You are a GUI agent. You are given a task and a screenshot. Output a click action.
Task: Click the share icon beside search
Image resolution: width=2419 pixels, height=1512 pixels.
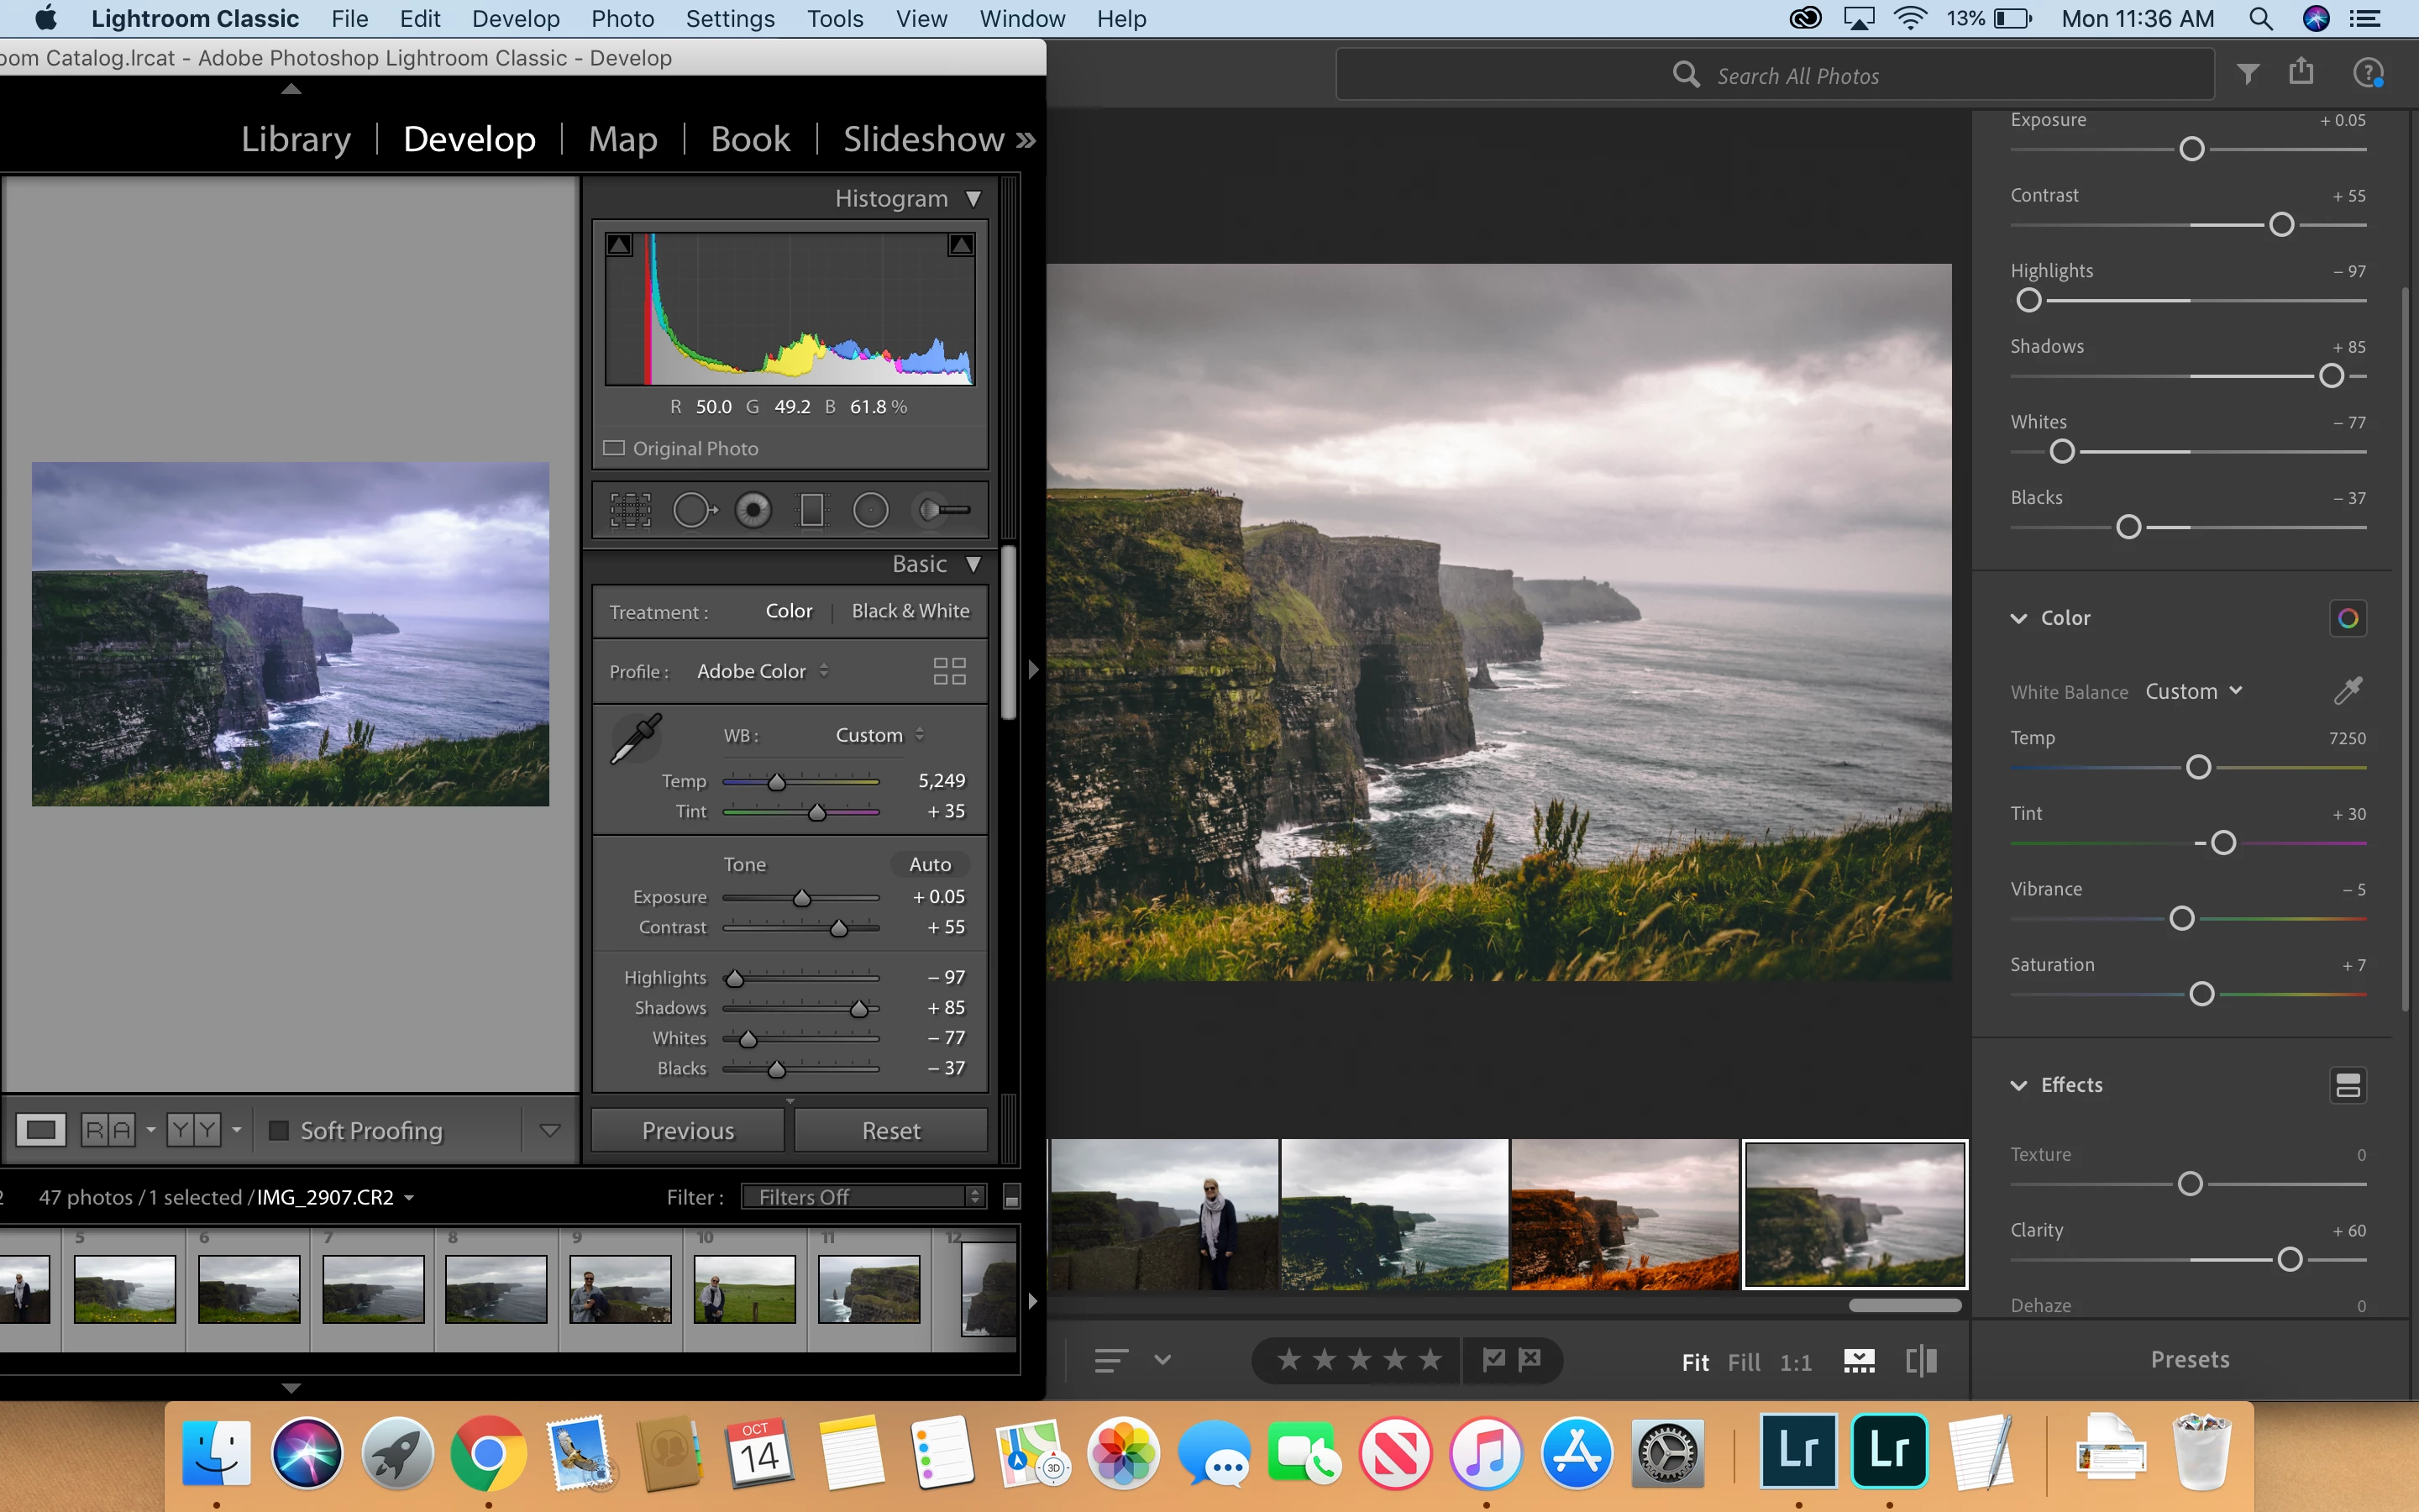coord(2301,72)
